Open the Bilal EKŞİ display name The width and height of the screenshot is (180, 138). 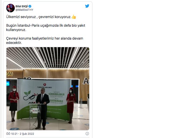point(22,6)
